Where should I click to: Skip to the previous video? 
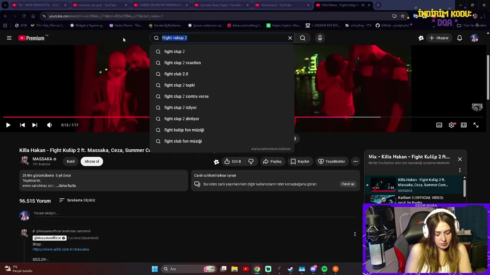(x=22, y=125)
